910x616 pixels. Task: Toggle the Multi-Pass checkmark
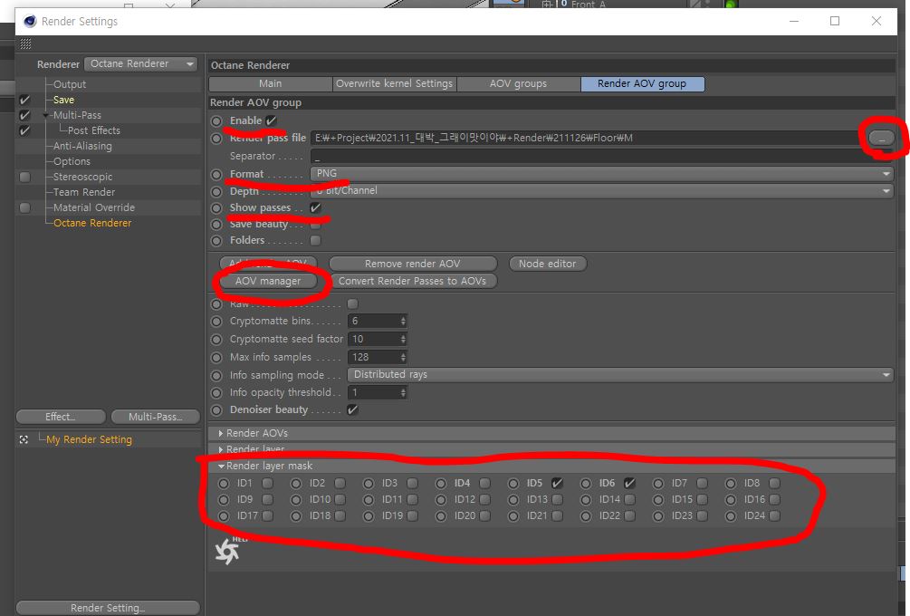[24, 115]
